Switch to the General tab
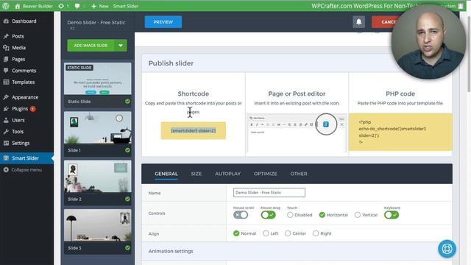This screenshot has height=265, width=471. click(166, 174)
